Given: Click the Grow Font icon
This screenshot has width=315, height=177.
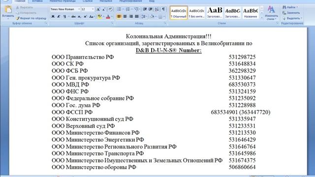Looking at the screenshot, I should click(98, 9).
